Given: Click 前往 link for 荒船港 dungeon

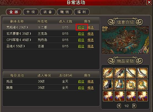Looking at the screenshot, I should [81, 27].
